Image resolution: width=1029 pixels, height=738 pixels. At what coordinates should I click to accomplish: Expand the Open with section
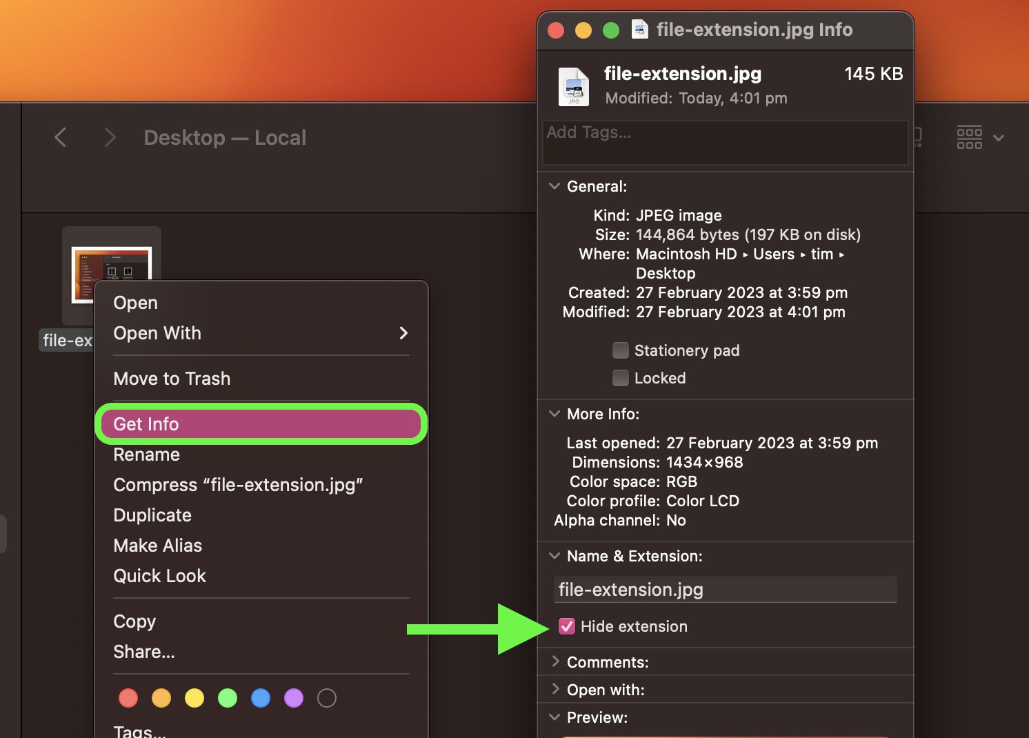click(556, 689)
